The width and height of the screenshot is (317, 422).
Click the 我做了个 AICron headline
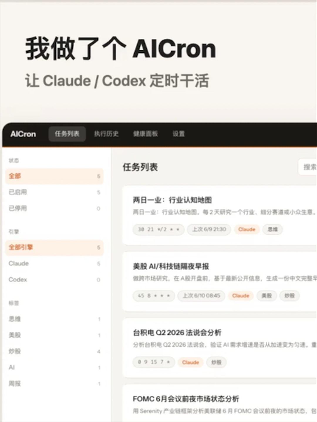click(121, 48)
